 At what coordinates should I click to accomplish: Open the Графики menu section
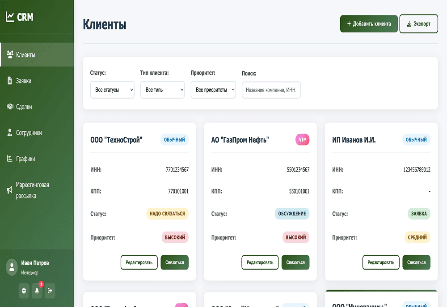click(25, 159)
